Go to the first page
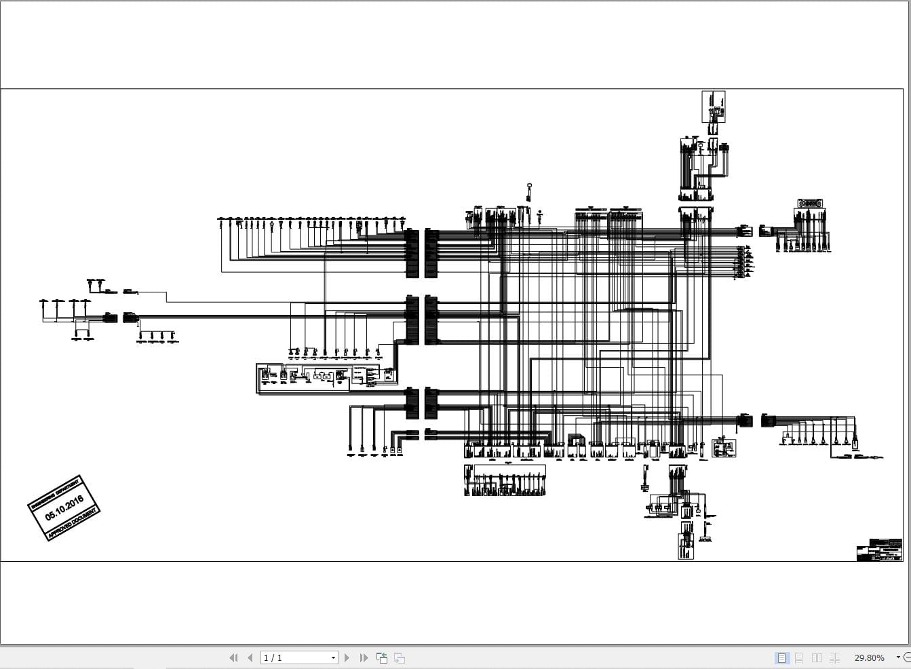This screenshot has height=669, width=911. [234, 657]
